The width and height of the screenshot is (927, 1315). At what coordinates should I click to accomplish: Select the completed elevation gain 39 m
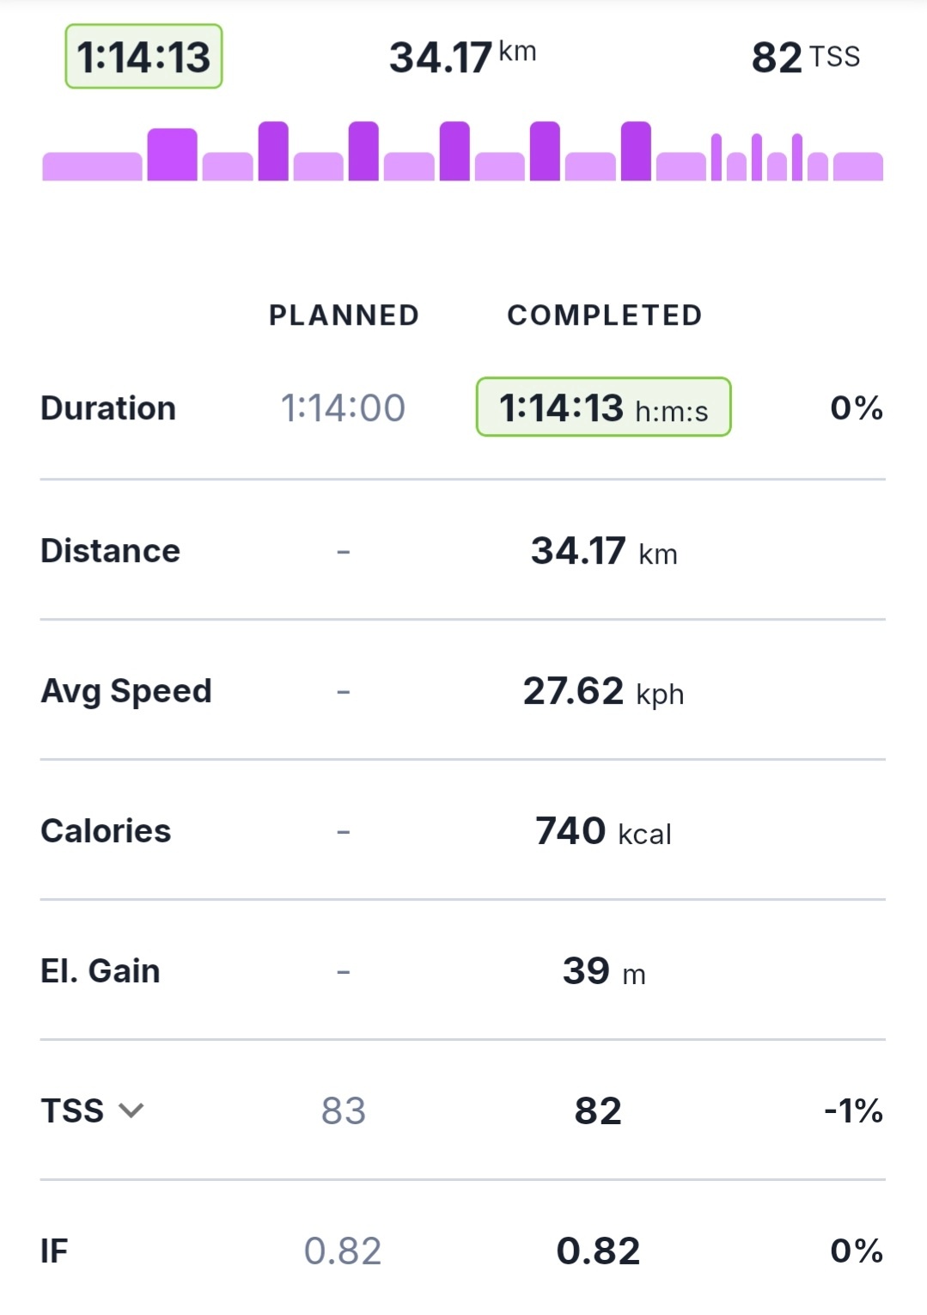[603, 971]
